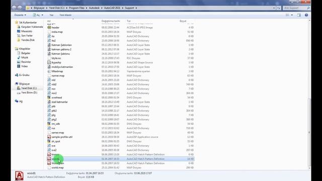Click the woodgrain hatch pattern icon
Image resolution: width=322 pixels, height=181 pixels.
click(x=49, y=163)
